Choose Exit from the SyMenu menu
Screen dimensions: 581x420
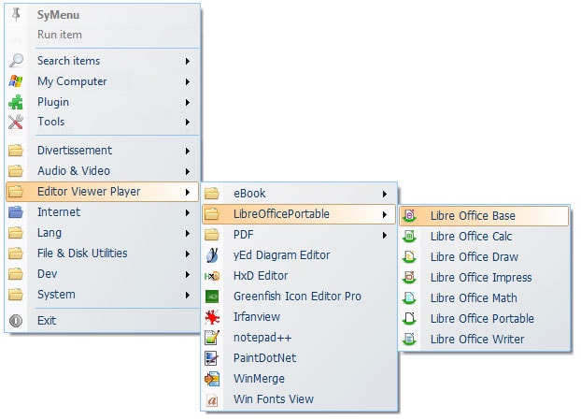(102, 321)
